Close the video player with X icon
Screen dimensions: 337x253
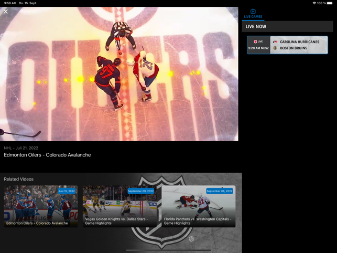tap(6, 12)
